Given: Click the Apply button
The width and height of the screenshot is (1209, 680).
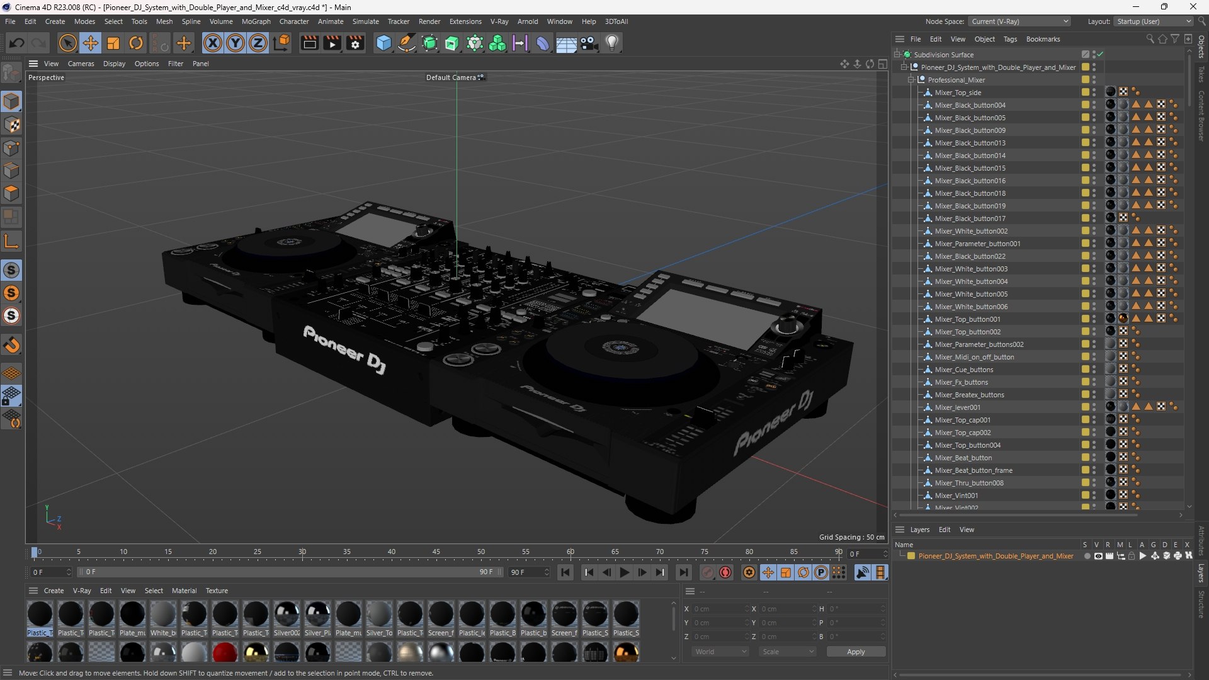Looking at the screenshot, I should (x=856, y=652).
